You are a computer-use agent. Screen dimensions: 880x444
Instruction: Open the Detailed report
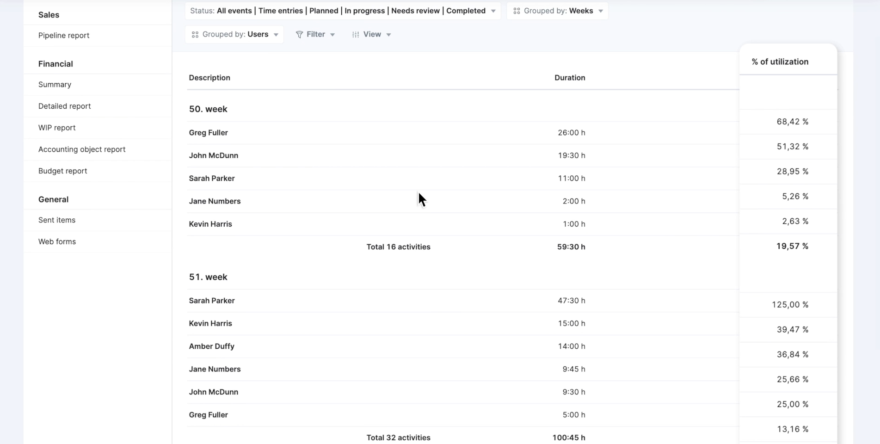(x=64, y=106)
